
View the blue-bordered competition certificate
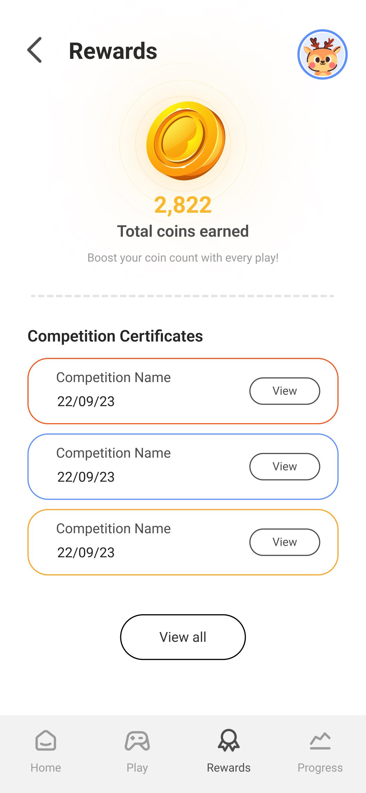point(284,466)
